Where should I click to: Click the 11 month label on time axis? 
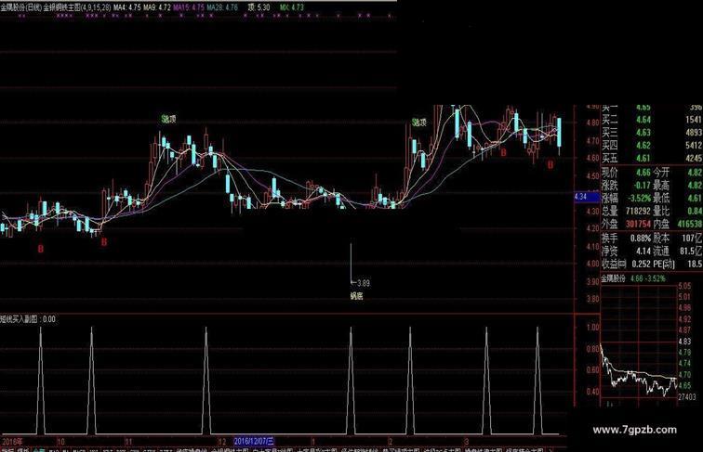click(128, 442)
